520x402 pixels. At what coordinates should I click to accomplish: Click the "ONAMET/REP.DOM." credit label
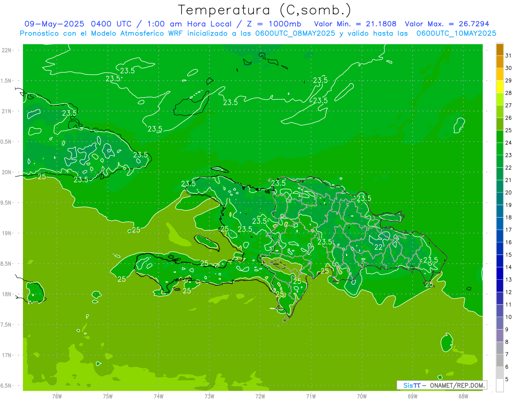click(x=457, y=385)
